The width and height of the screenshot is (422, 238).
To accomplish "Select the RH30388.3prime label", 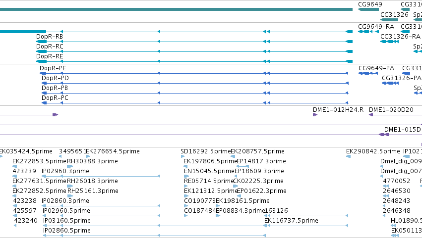I will pos(92,161).
